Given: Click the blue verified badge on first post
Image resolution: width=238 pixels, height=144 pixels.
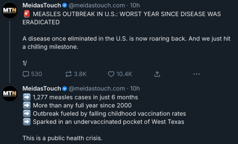Looking at the screenshot, I should 65,5.
